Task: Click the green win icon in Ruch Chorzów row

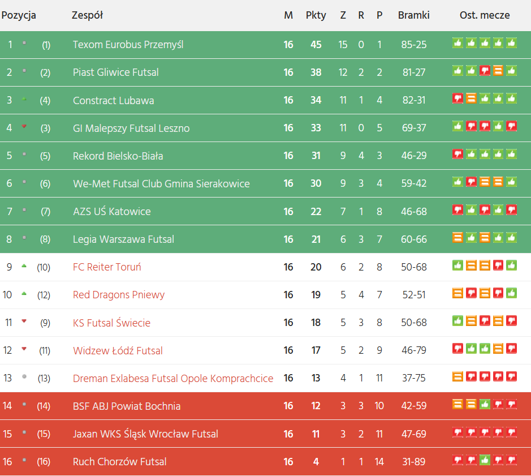Action: [485, 460]
